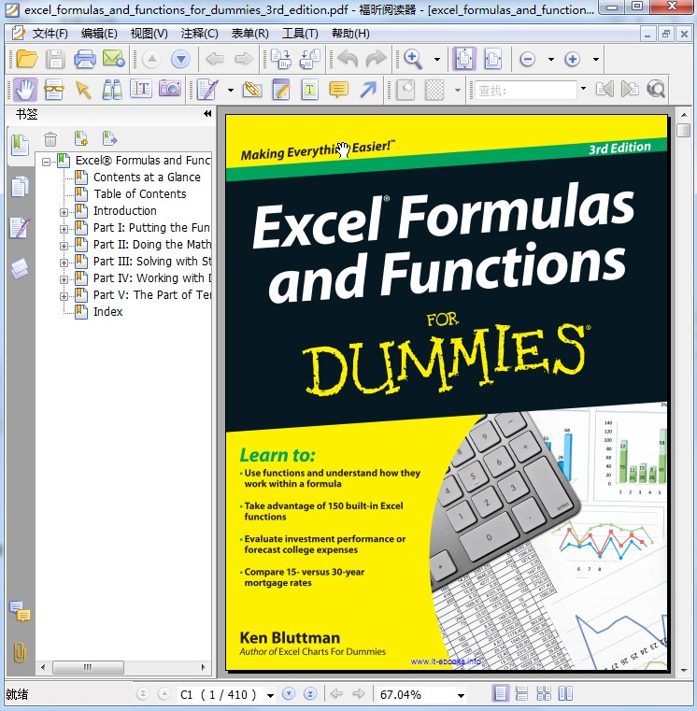
Task: Select the Zoom In magnifier tool
Action: [413, 59]
